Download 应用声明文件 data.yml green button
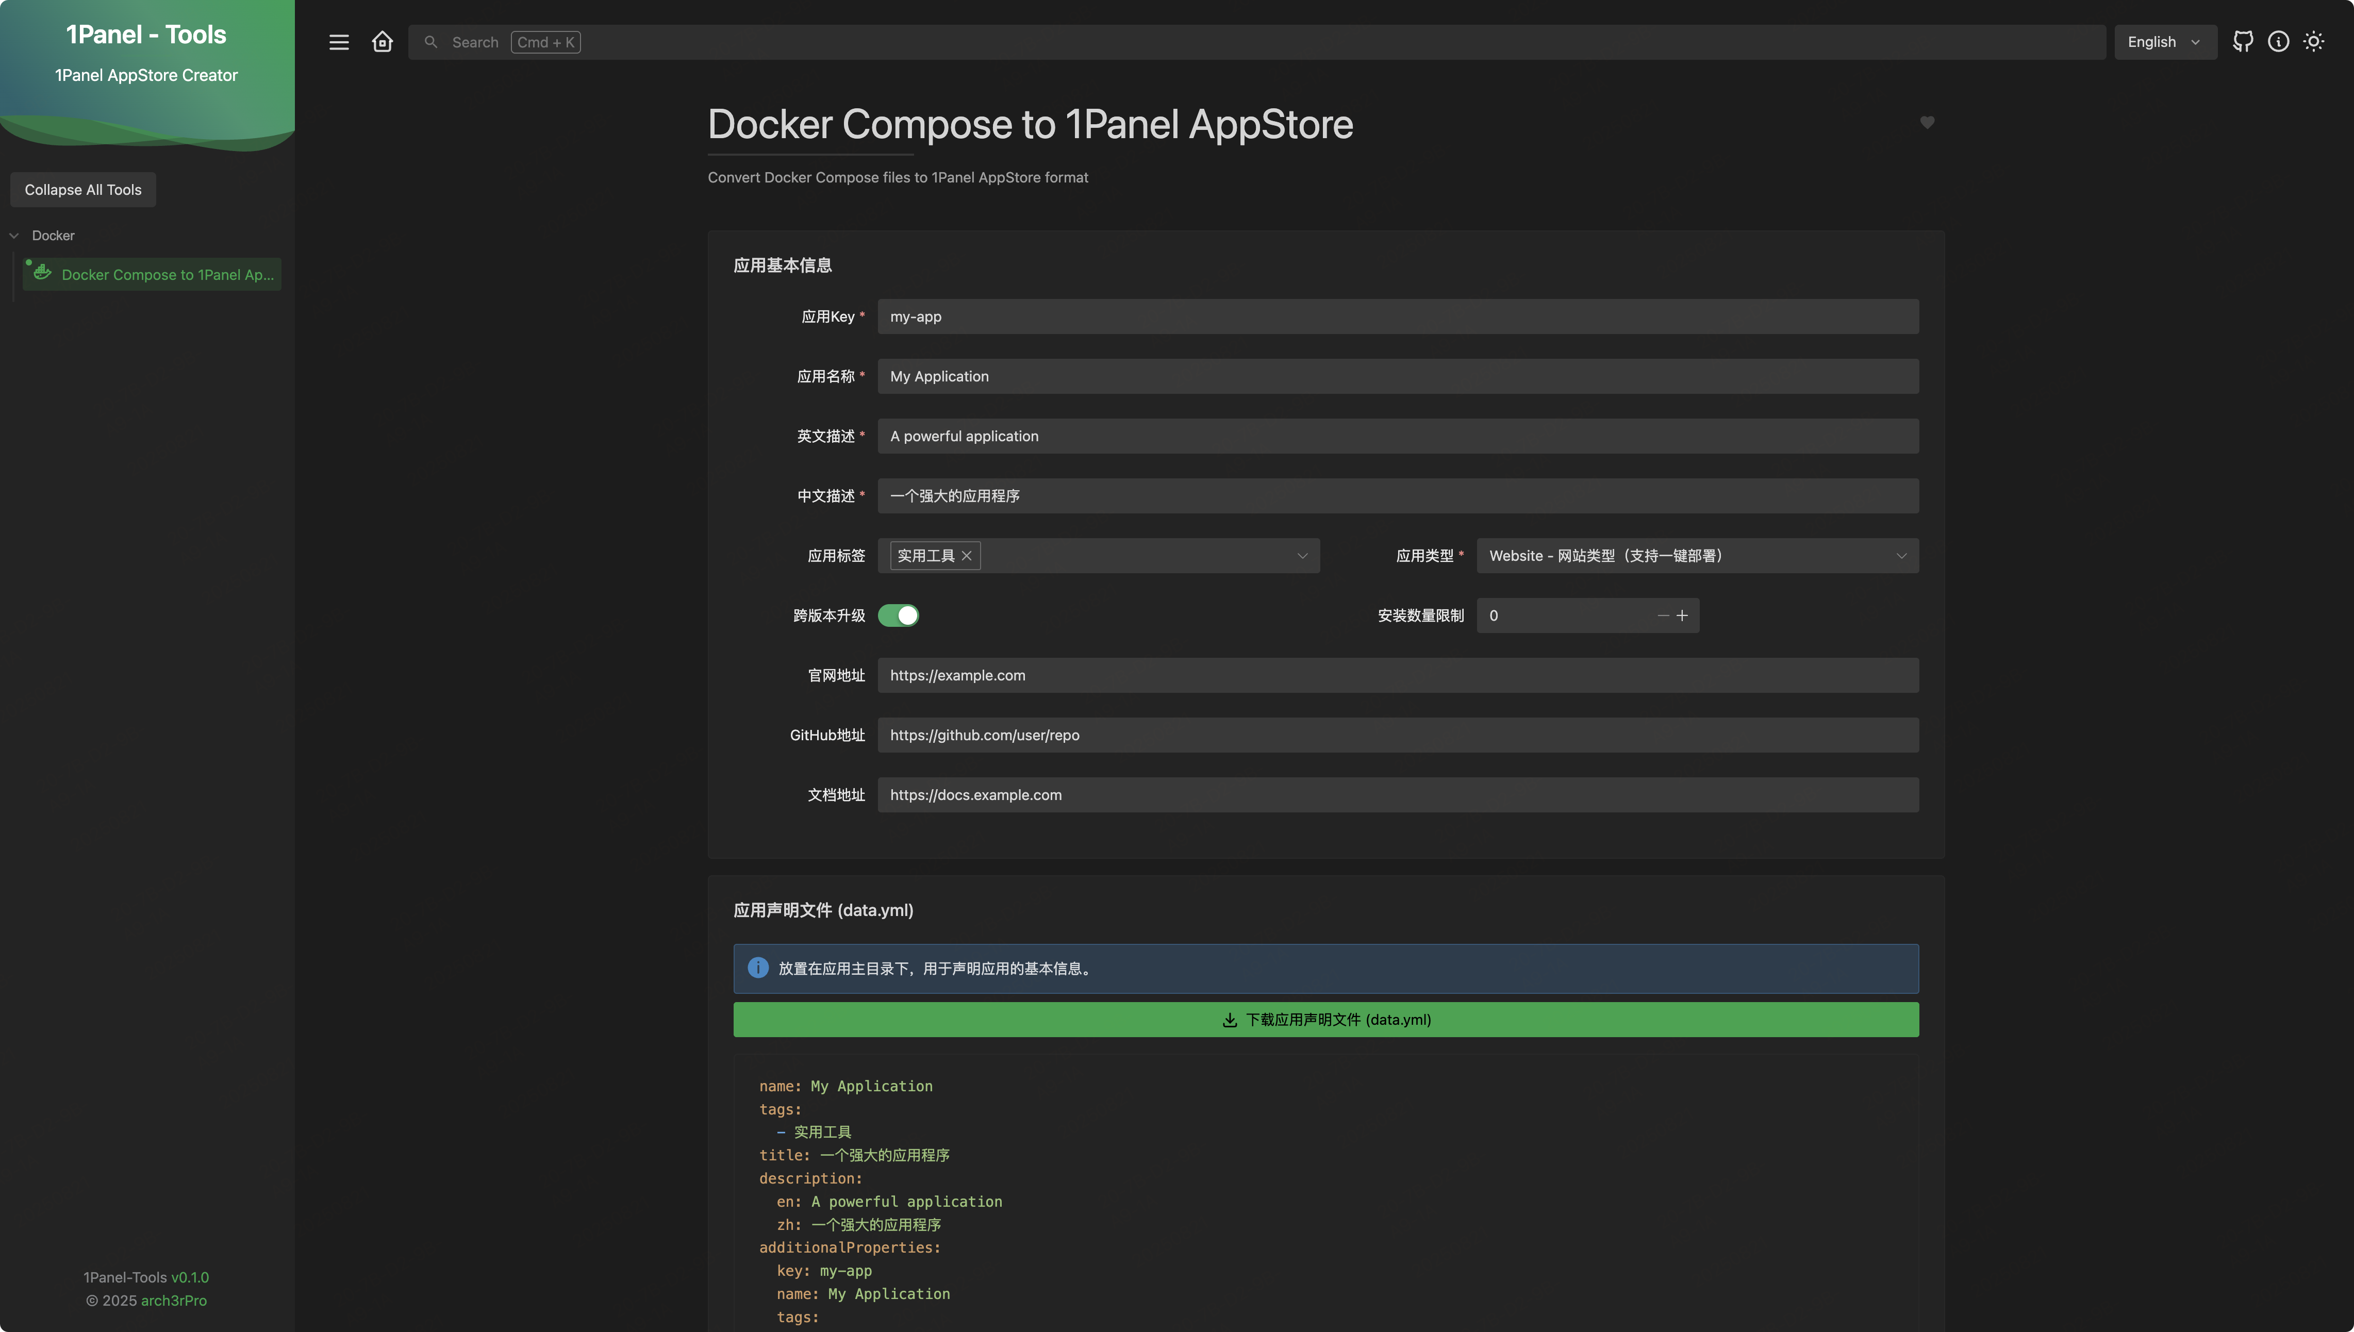Screen dimensions: 2354x1332 (1325, 1020)
